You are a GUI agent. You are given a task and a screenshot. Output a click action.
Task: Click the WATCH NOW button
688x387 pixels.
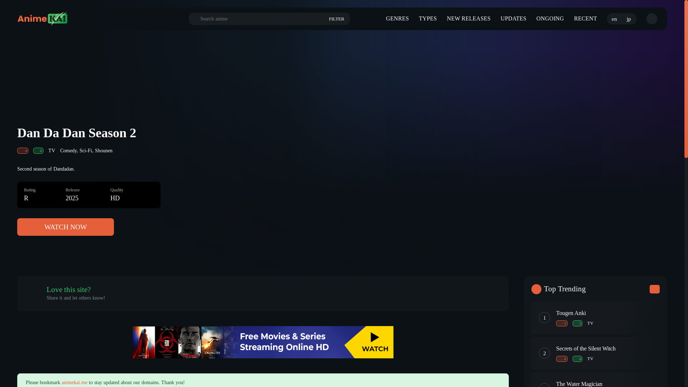coord(66,227)
